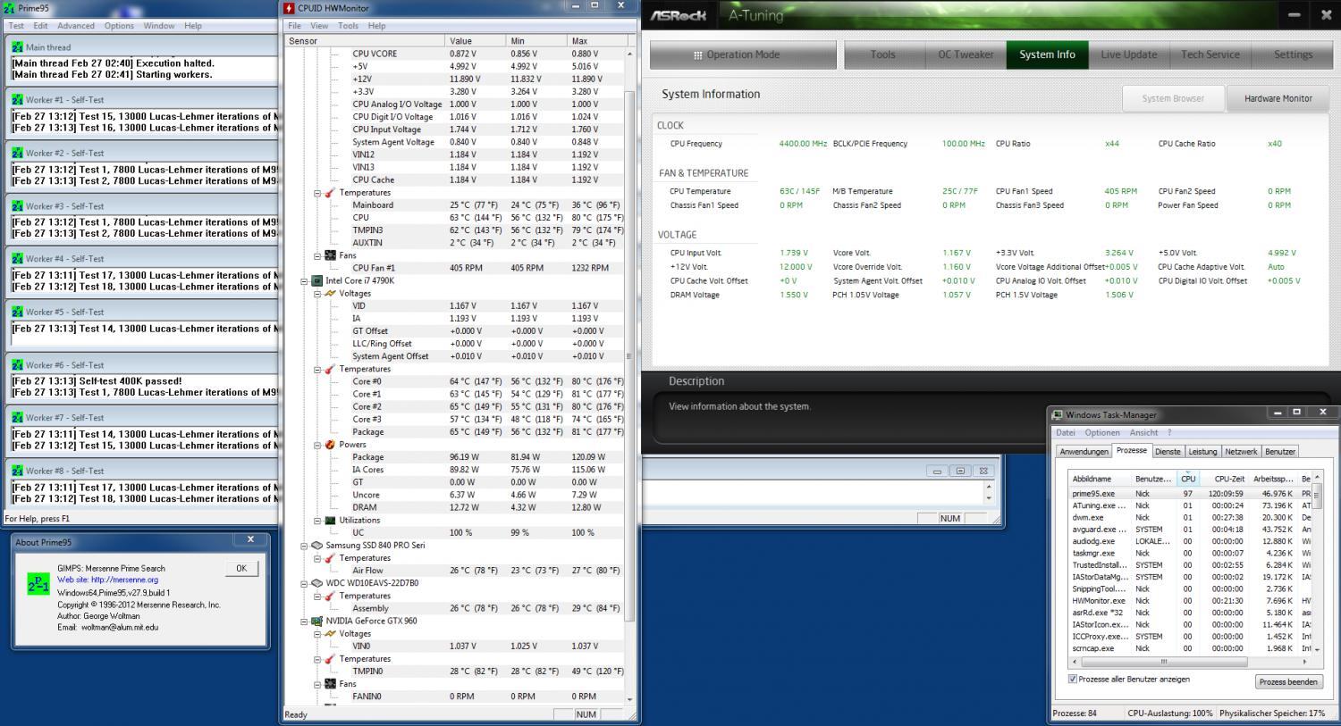Screen dimensions: 1341x726
Task: Click the NVIDIA GeForce GTX 960 card icon
Action: pos(316,622)
